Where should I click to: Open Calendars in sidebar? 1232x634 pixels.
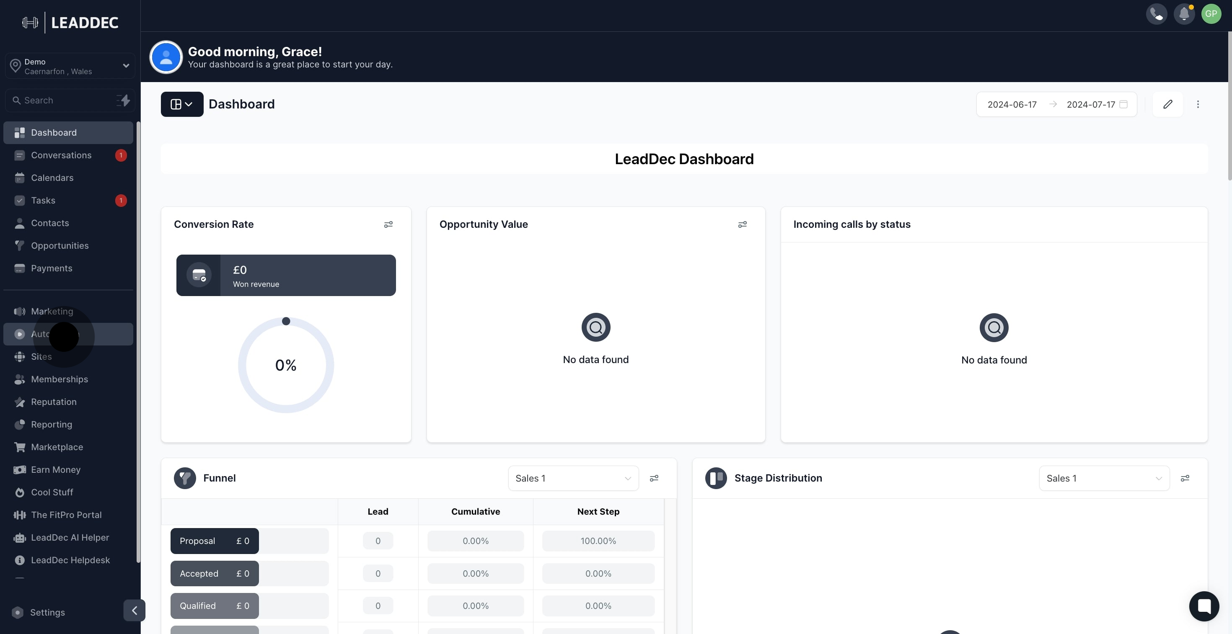pyautogui.click(x=68, y=178)
